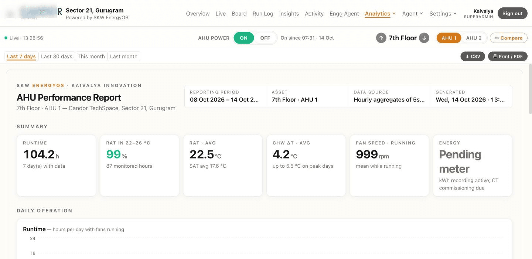Viewport: 532px width, 259px height.
Task: Click the Runtime 104.2 h card
Action: 57,166
